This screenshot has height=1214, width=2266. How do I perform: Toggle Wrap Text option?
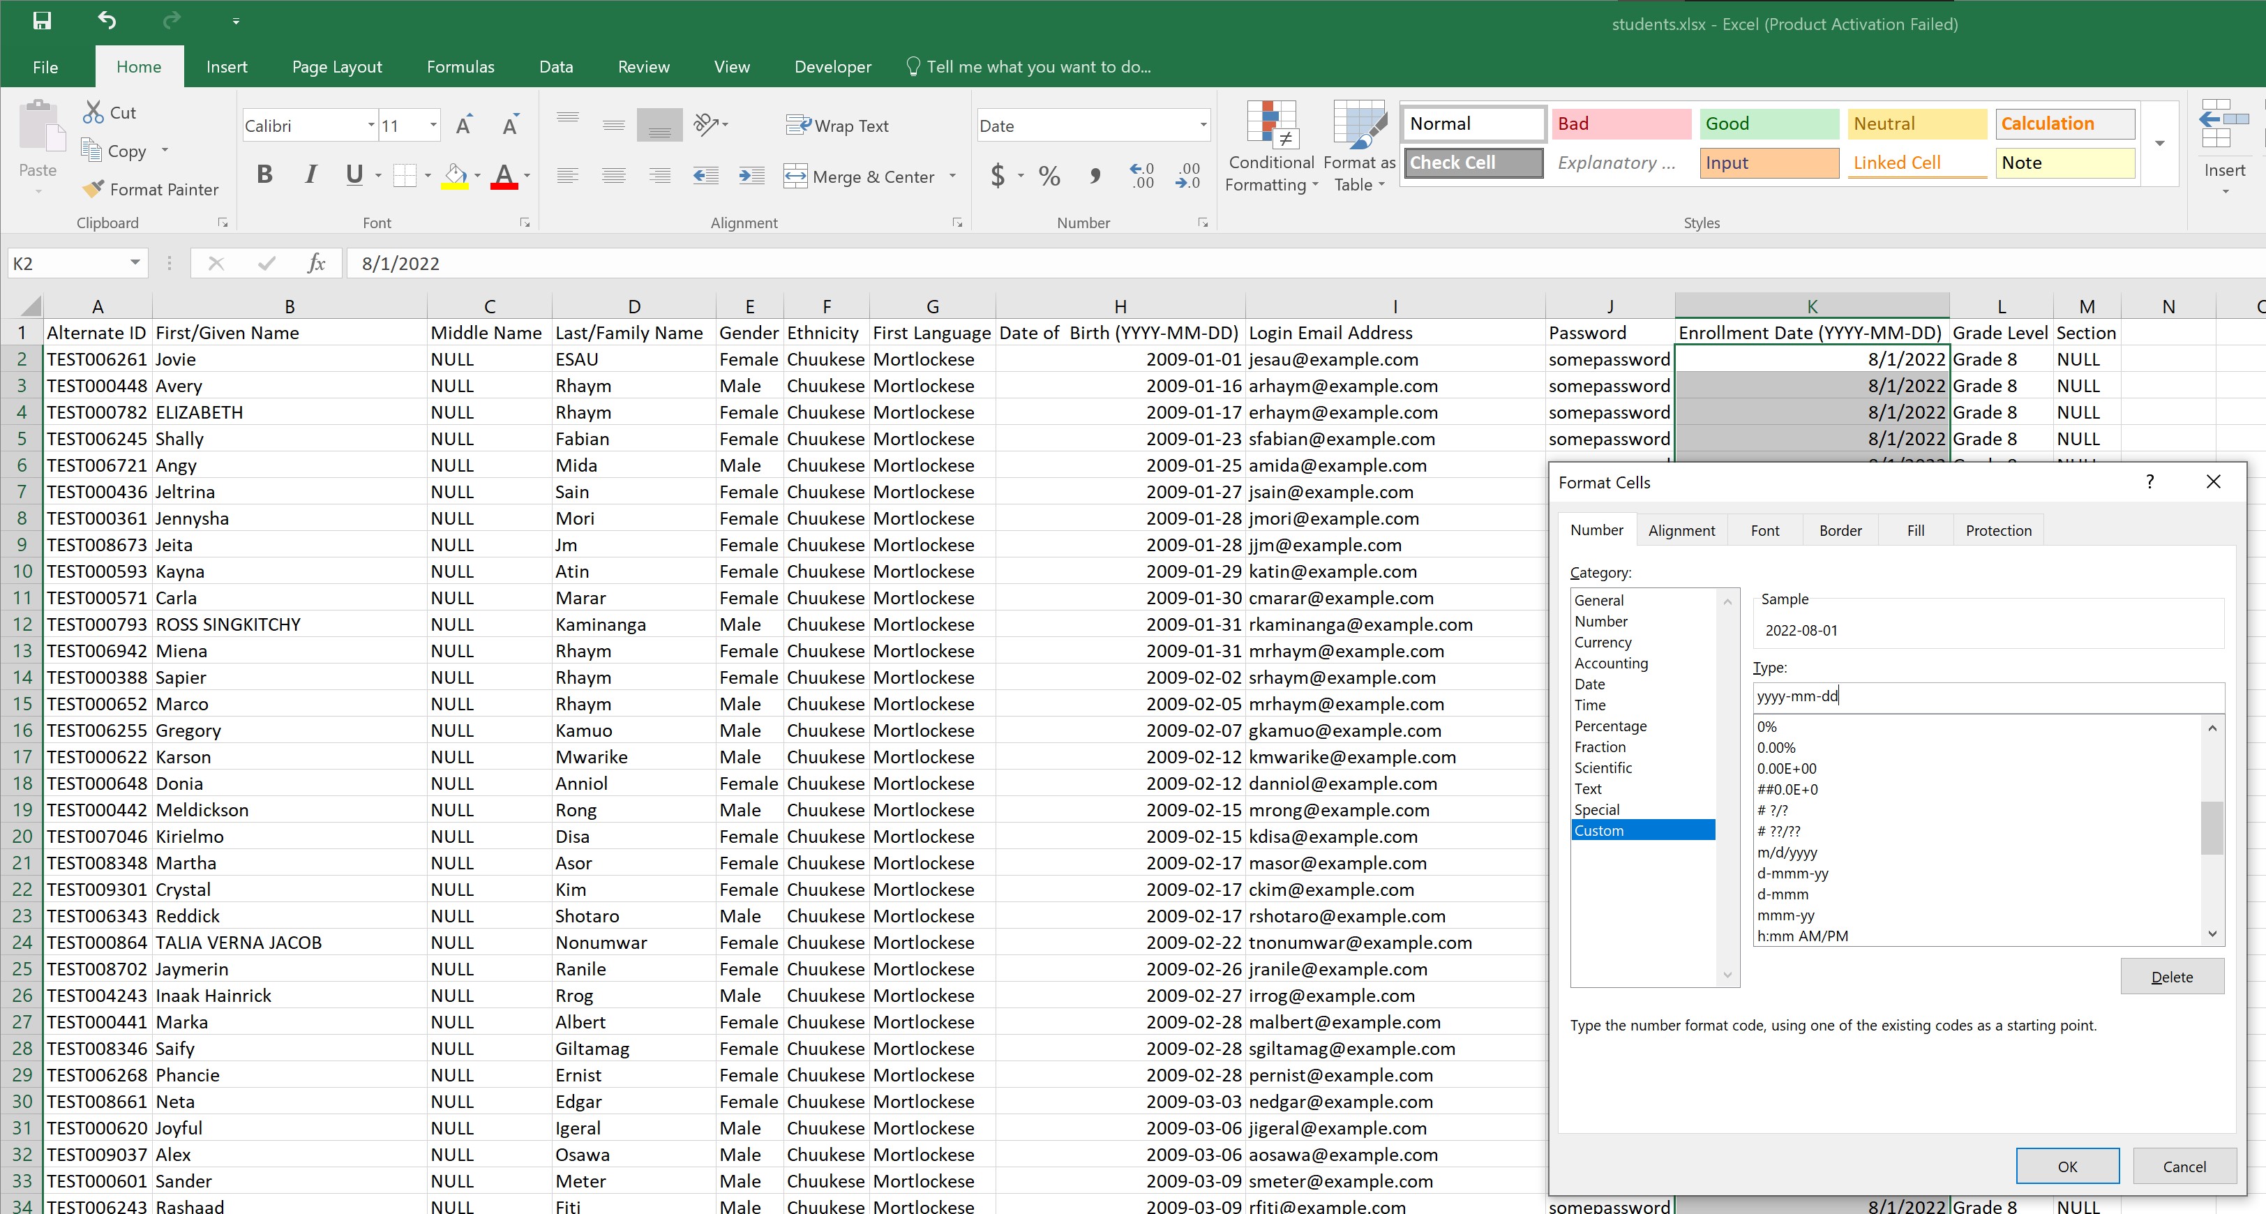click(837, 126)
